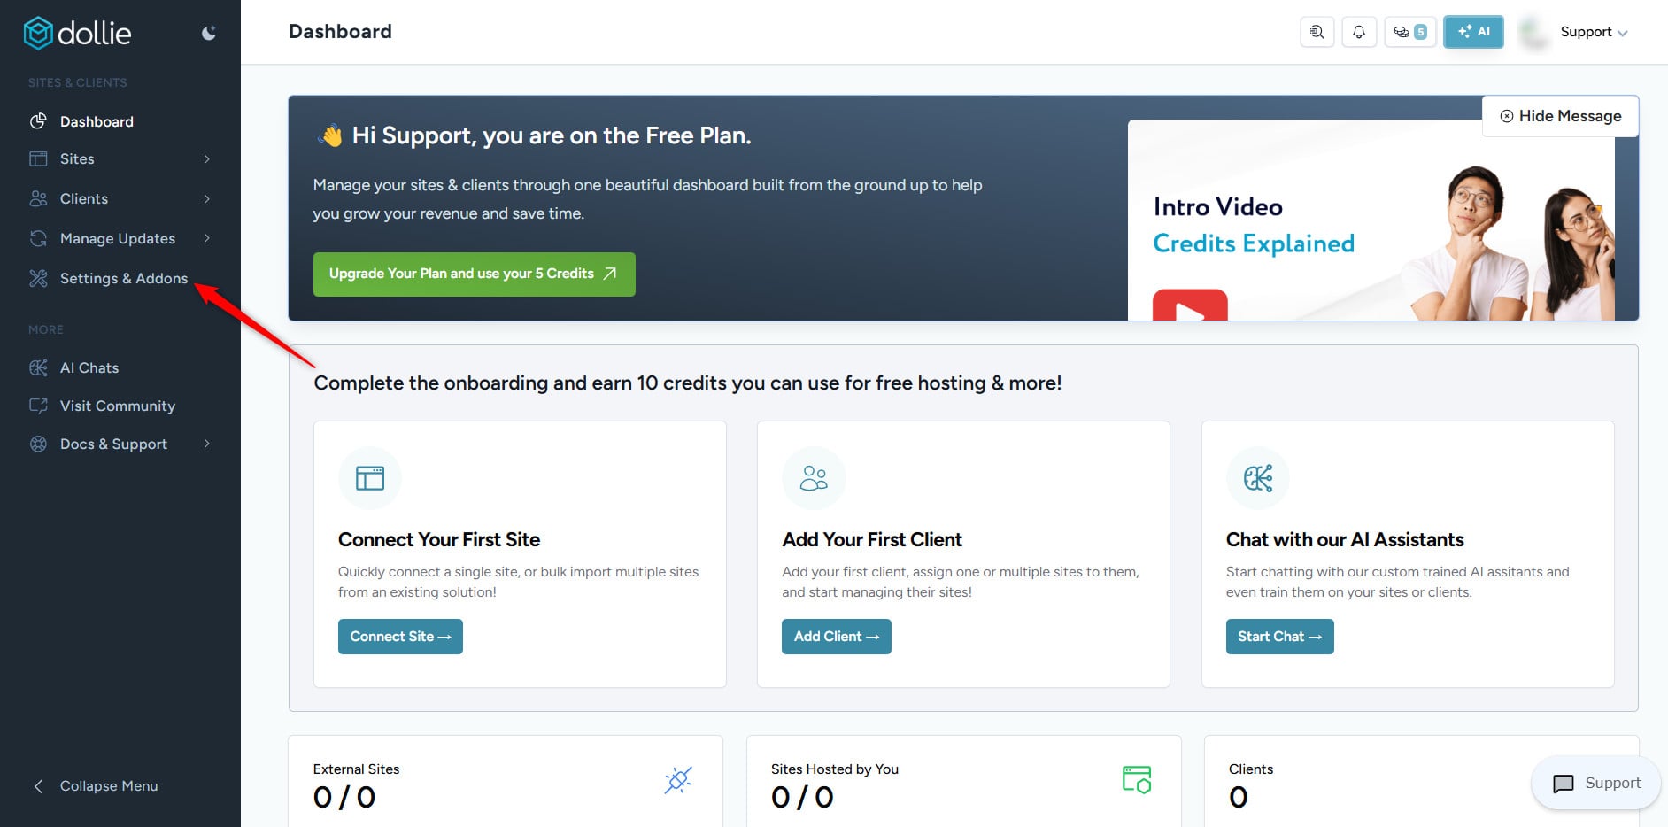
Task: Click the Connect Site button
Action: [400, 637]
